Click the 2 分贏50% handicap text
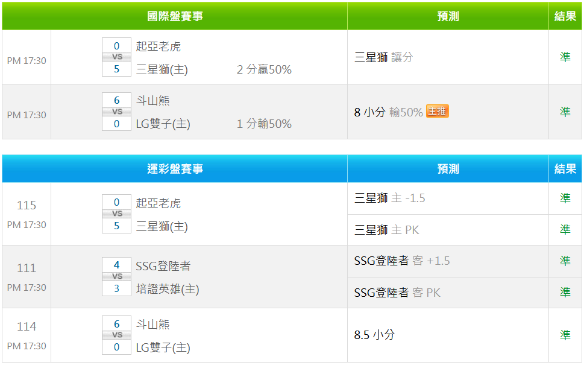 pyautogui.click(x=264, y=70)
